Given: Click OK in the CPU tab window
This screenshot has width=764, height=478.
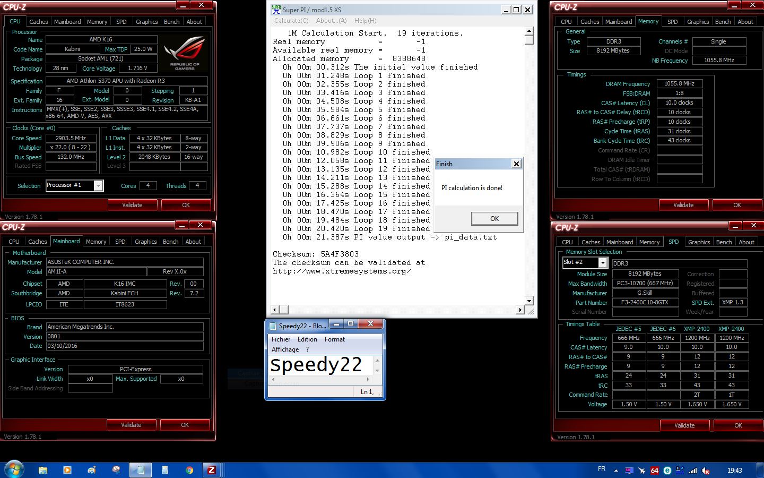Looking at the screenshot, I should point(186,205).
